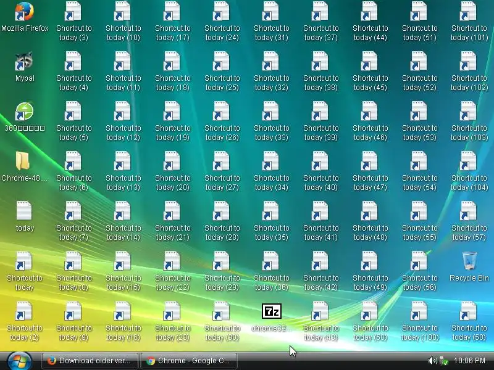Select 'Shortcut to today (49)' icon
Viewport: 494px width, 370px height.
[370, 271]
